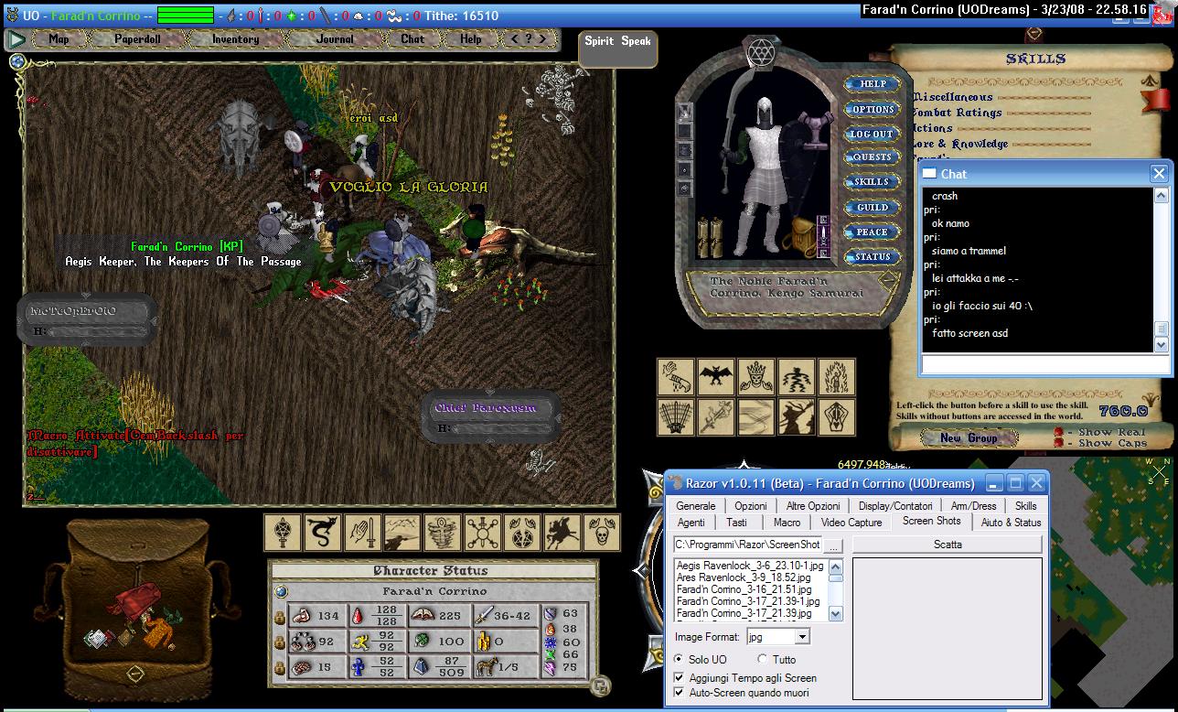This screenshot has width=1178, height=712.
Task: Expand the Lore & Knowledge skill group
Action: click(x=960, y=144)
